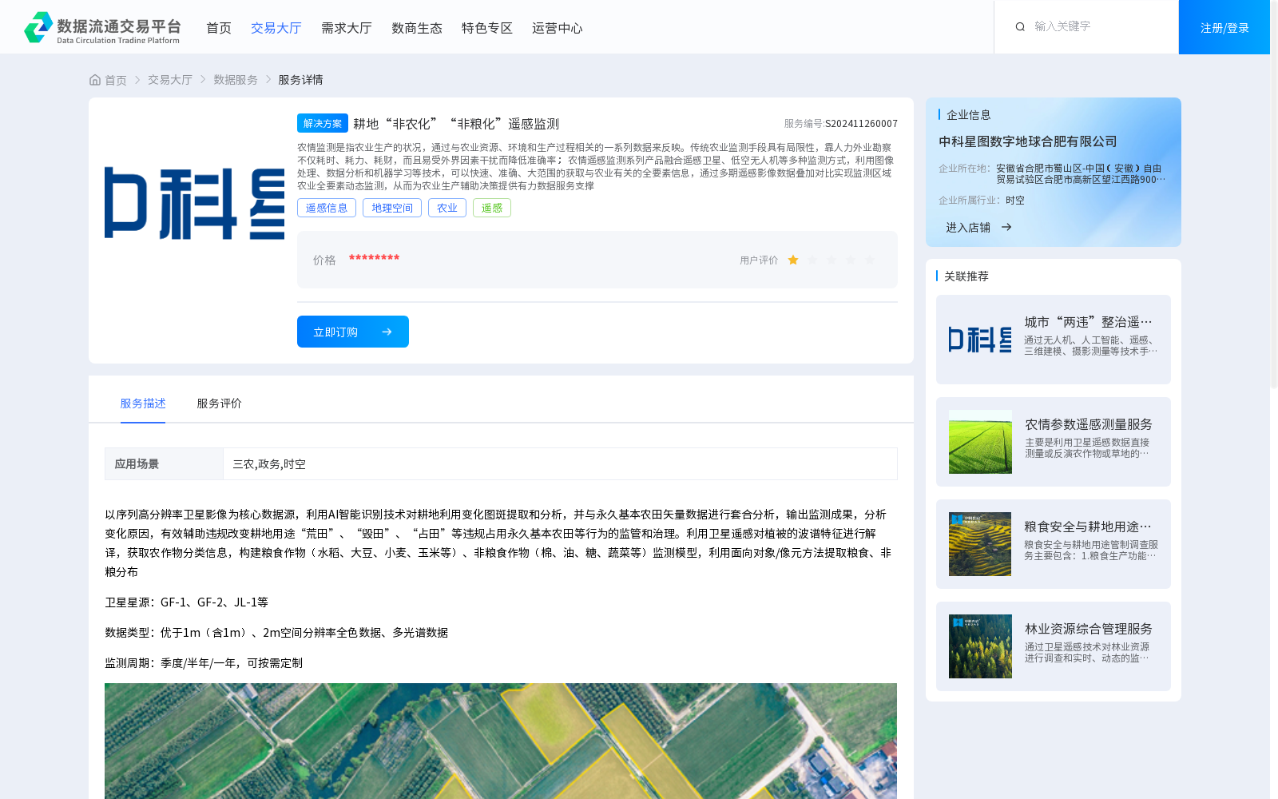Switch to the 服务评价 tab
The image size is (1278, 799).
[x=220, y=403]
